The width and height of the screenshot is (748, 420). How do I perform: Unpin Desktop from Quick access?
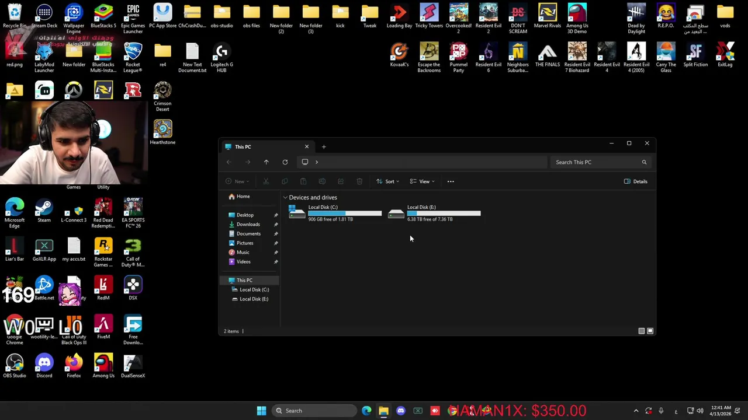[x=276, y=215]
